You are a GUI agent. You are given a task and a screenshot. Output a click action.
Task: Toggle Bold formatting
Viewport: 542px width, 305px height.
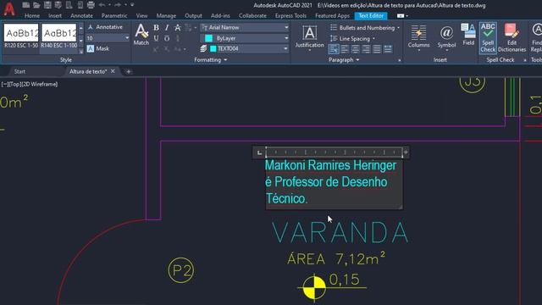tap(156, 28)
